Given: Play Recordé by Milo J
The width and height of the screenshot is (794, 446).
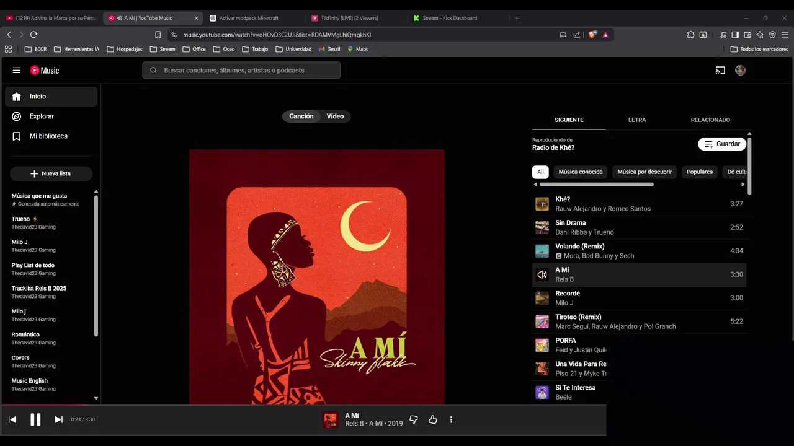Looking at the screenshot, I should click(x=639, y=298).
